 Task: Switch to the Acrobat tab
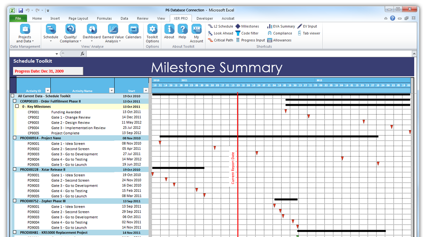(x=228, y=19)
